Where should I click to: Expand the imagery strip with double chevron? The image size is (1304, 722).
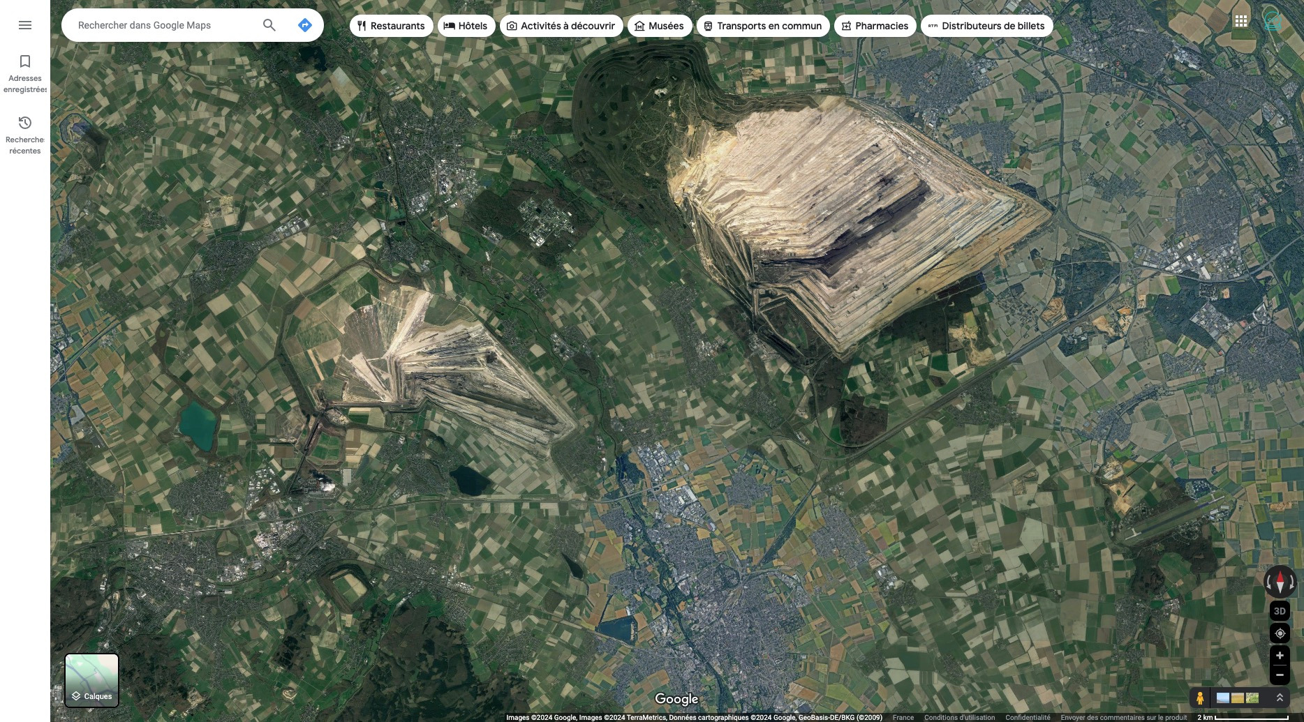tap(1280, 698)
